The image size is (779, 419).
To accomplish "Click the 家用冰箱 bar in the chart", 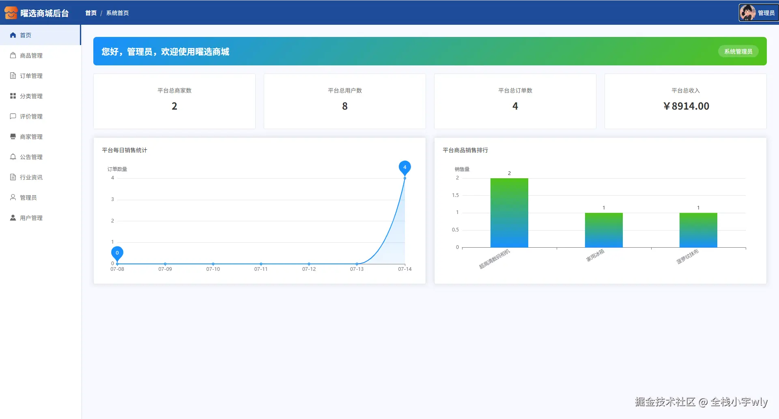I will click(x=604, y=230).
